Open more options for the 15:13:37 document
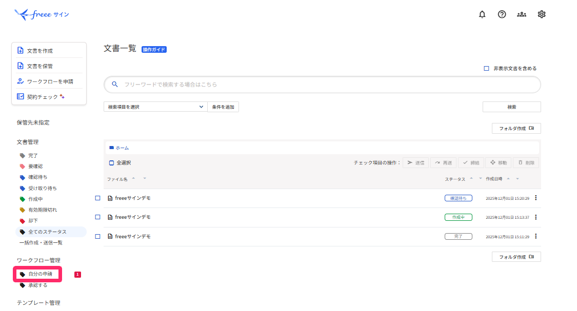Viewport: 577px width, 311px height. 536,217
